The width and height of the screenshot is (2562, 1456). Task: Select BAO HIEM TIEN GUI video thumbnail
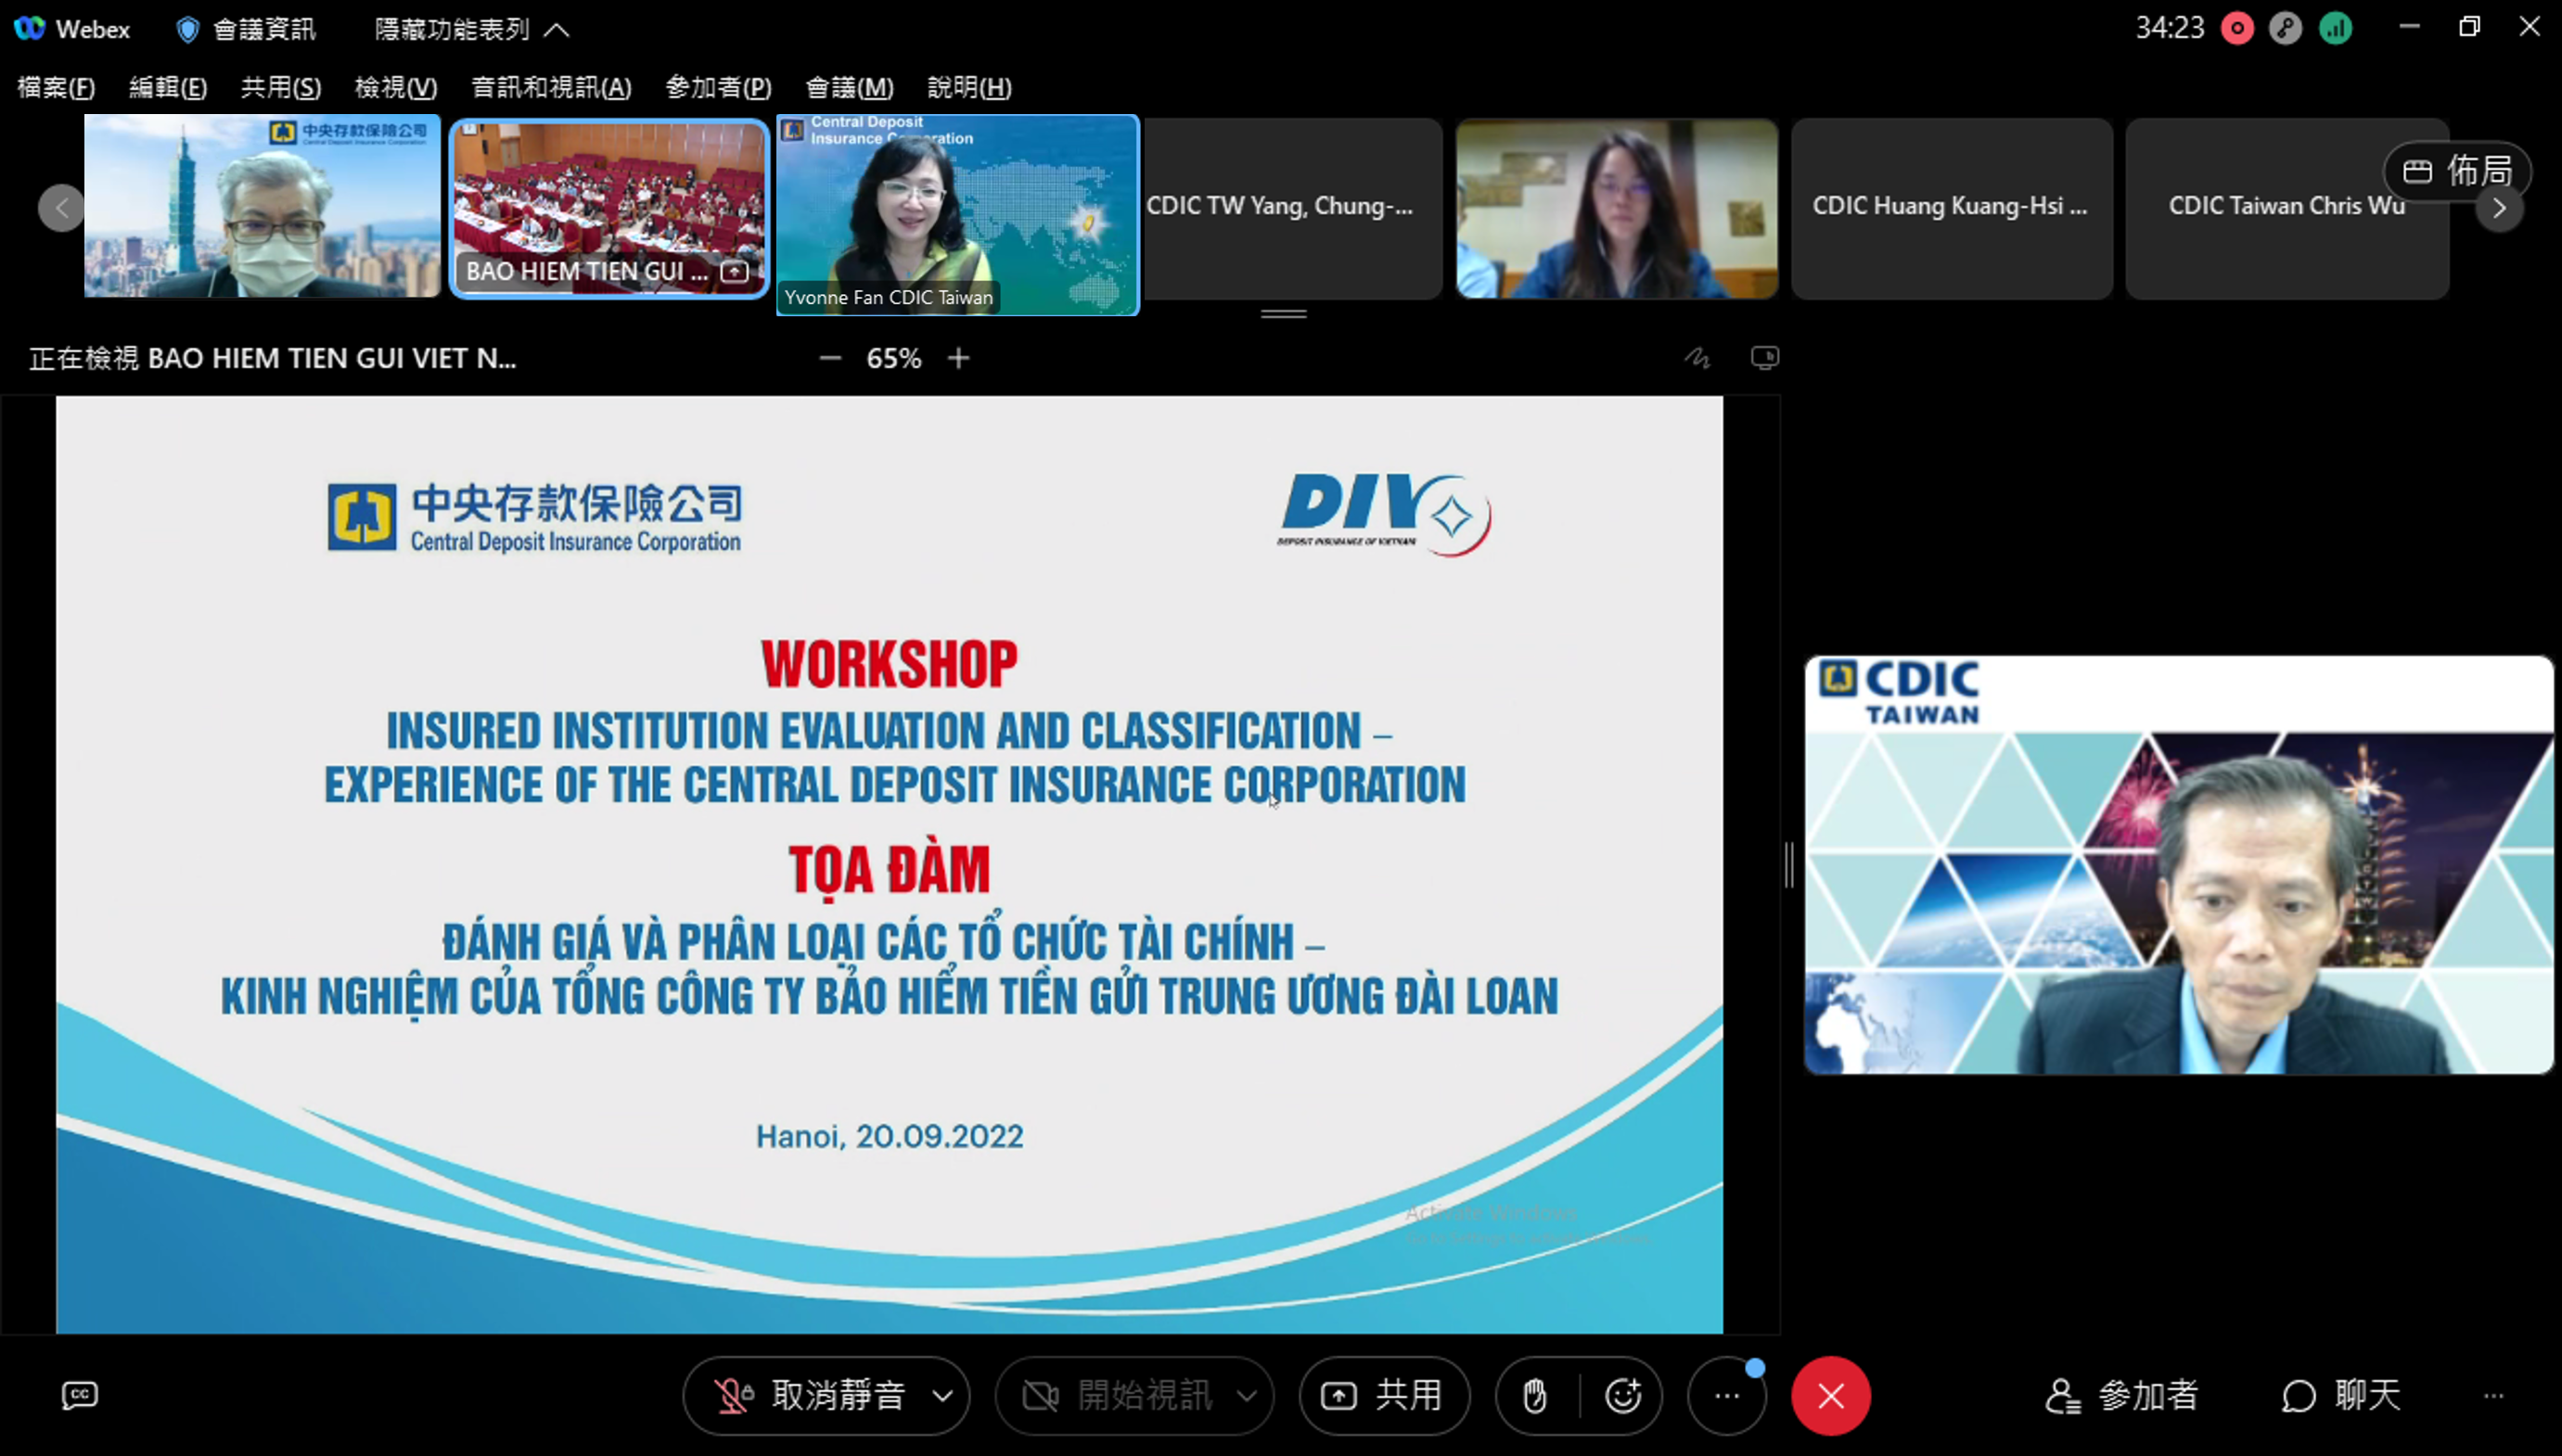pyautogui.click(x=609, y=208)
